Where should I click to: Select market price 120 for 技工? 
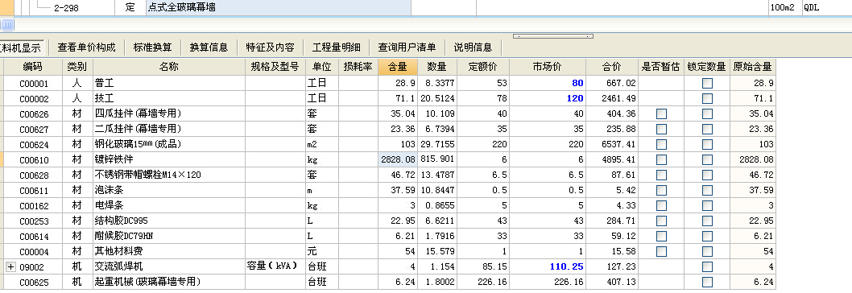tap(548, 99)
